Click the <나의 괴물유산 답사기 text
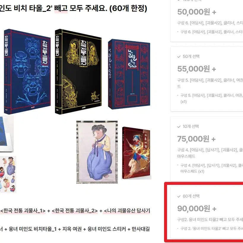 [127, 211]
